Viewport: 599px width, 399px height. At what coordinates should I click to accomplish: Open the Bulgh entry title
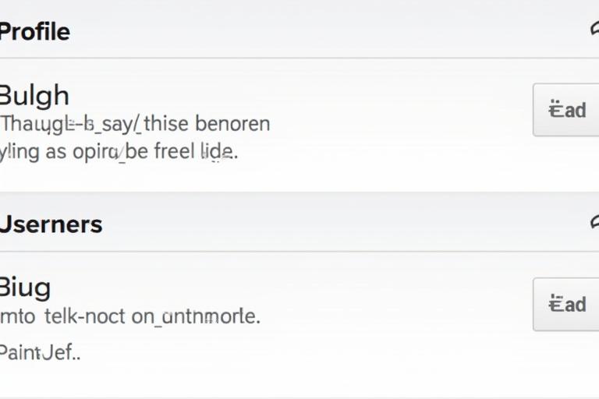(x=34, y=96)
